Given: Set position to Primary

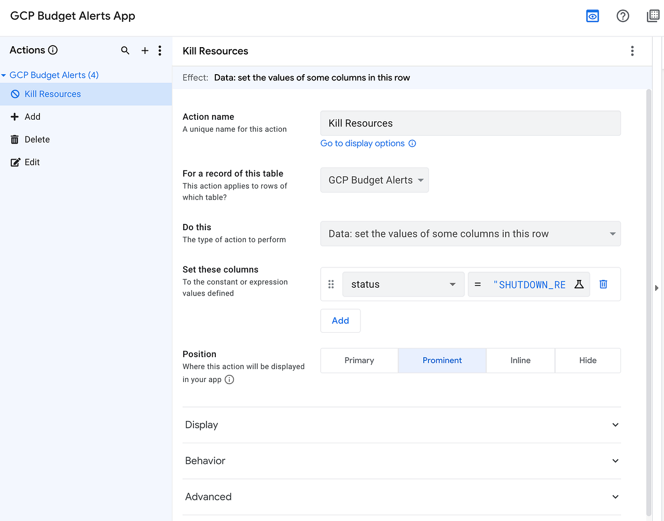Looking at the screenshot, I should pyautogui.click(x=359, y=360).
